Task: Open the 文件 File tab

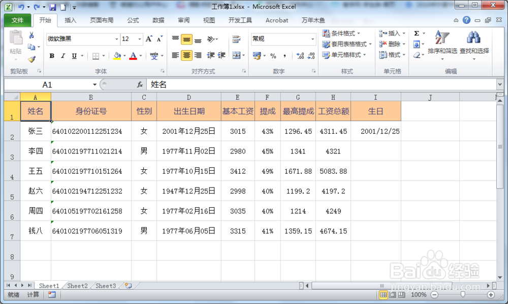Action: [x=17, y=20]
